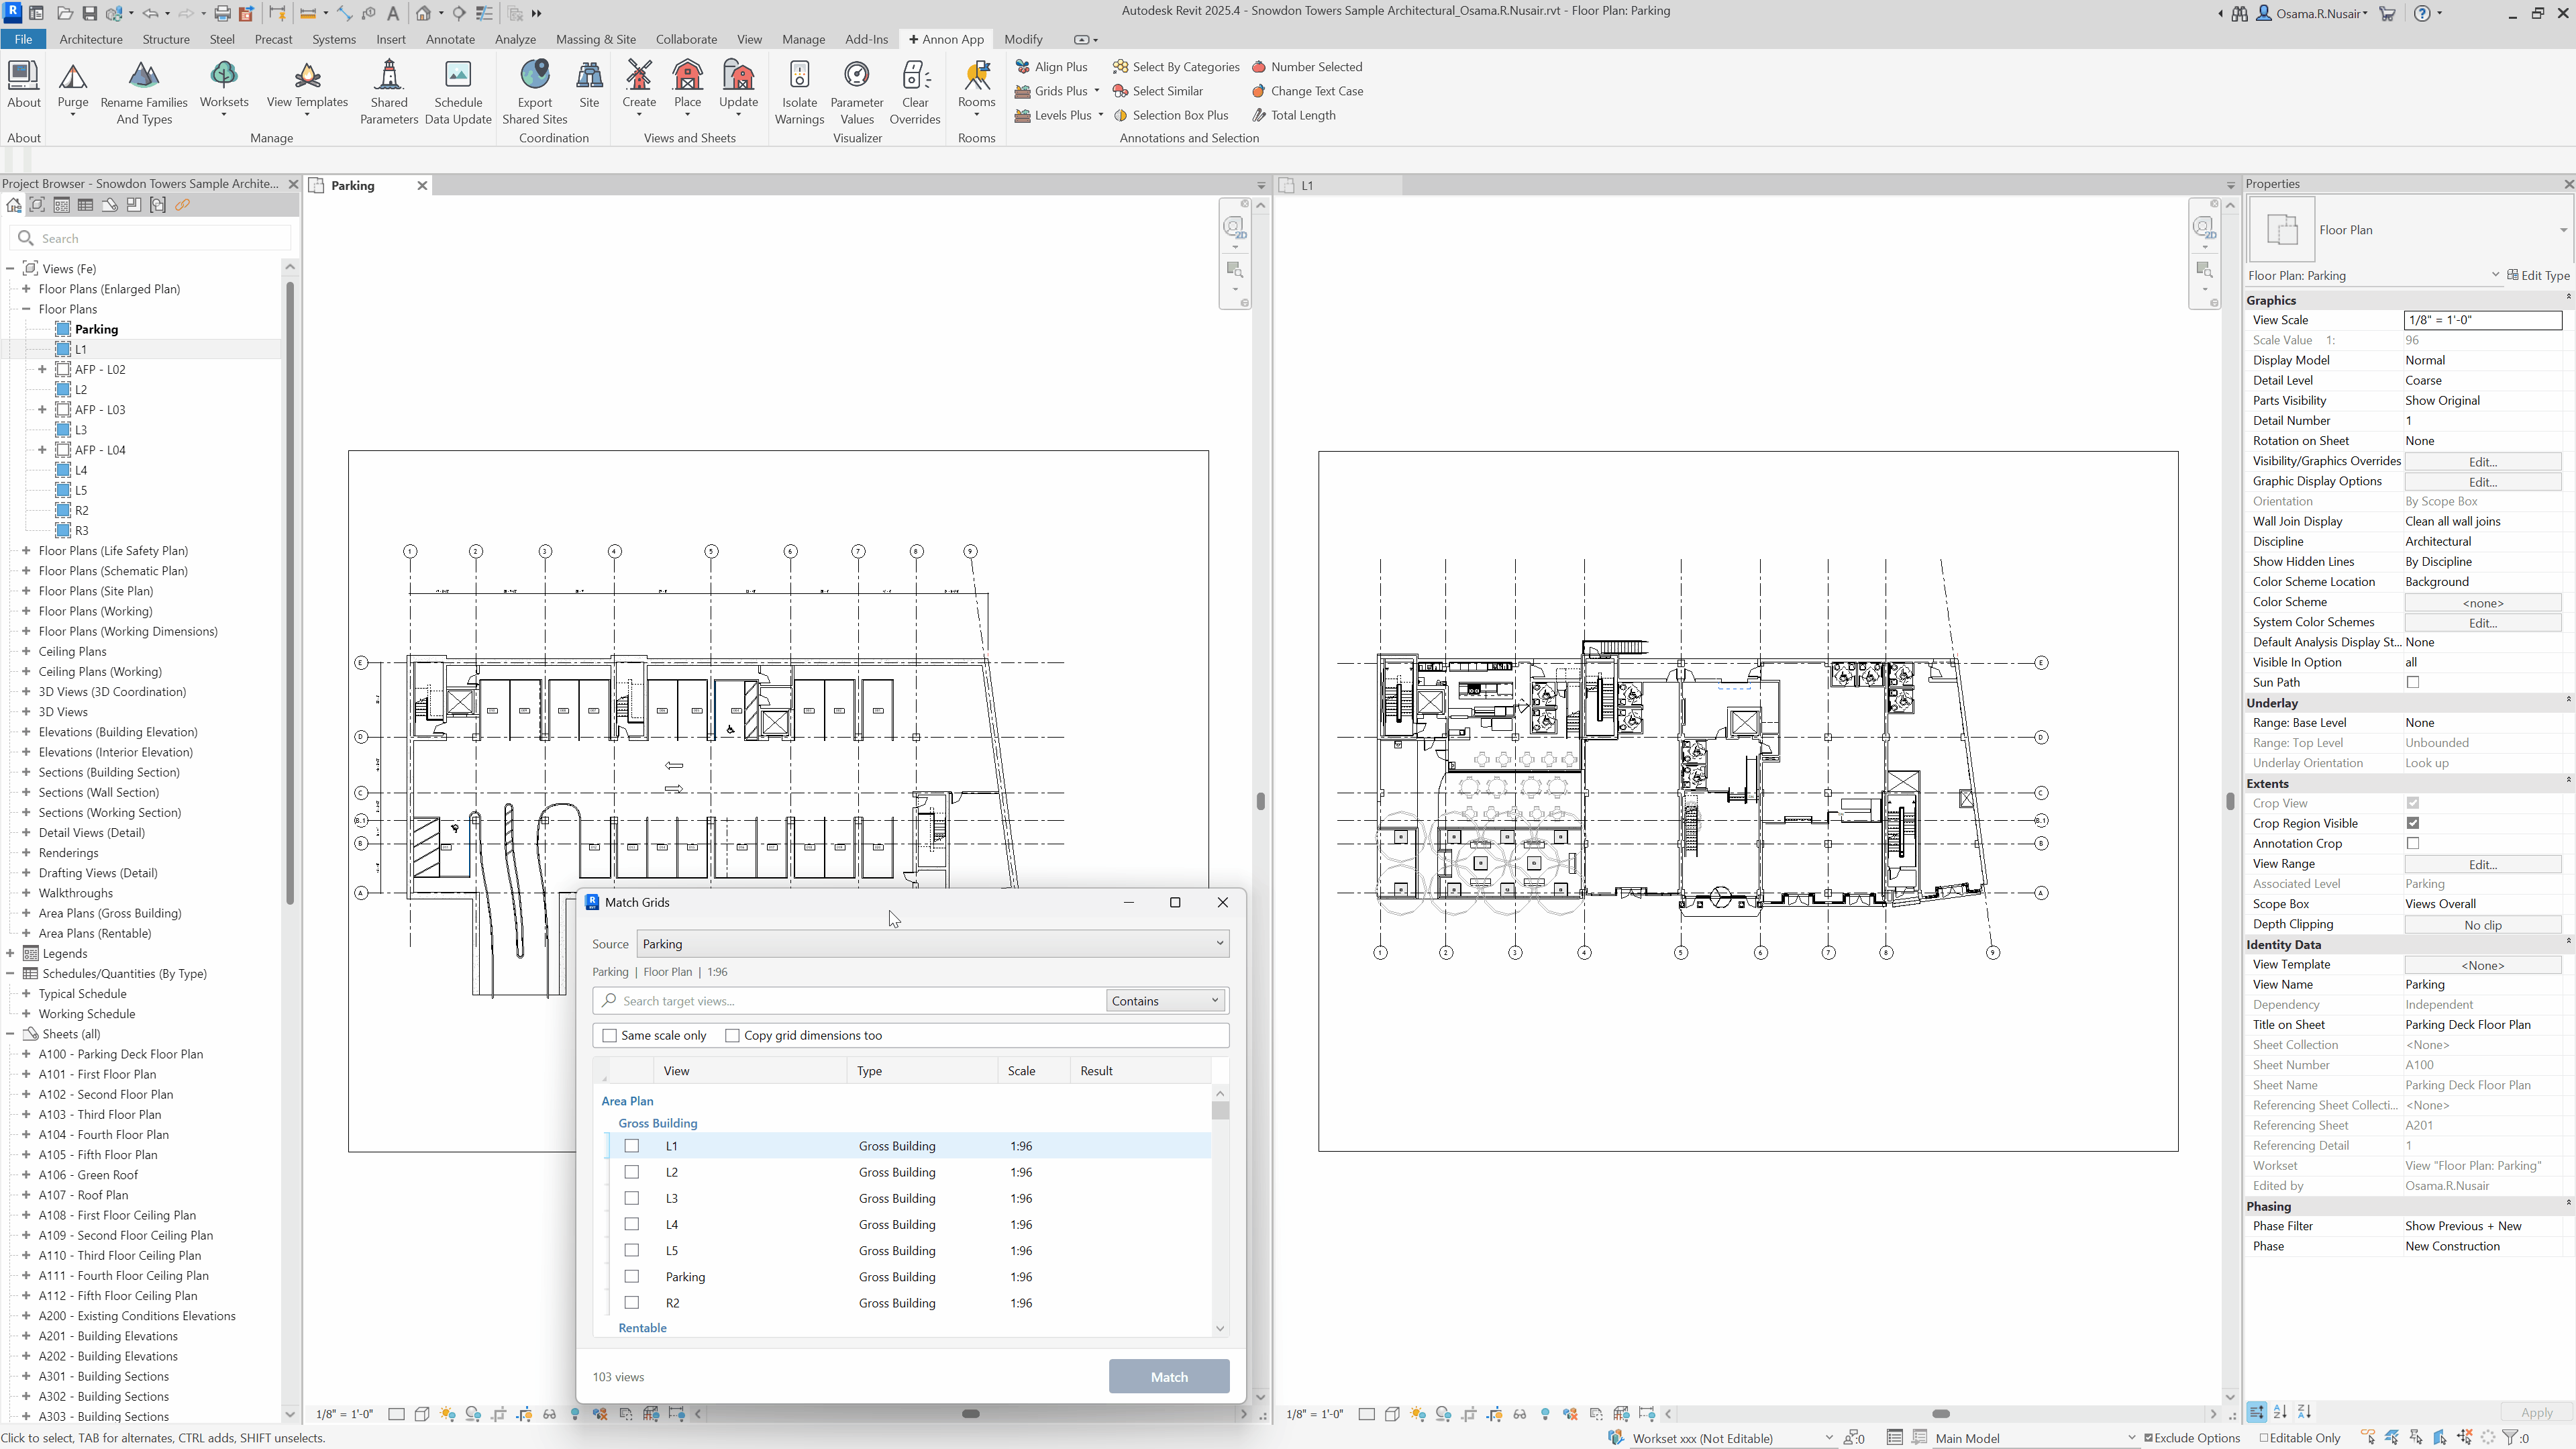2576x1449 pixels.
Task: Open the Contains filter dropdown
Action: [1166, 1001]
